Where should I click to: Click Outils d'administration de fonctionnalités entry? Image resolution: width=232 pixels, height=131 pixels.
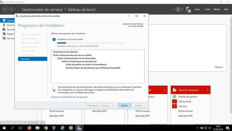(76, 58)
